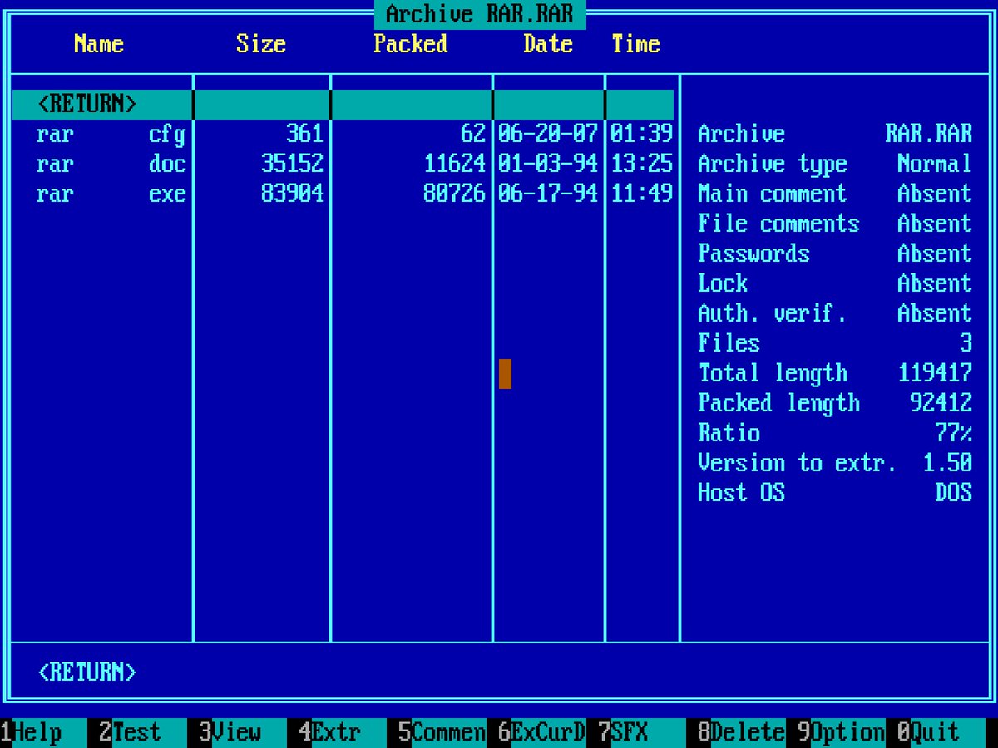Click the Passwords info line
The width and height of the screenshot is (998, 748).
click(835, 253)
